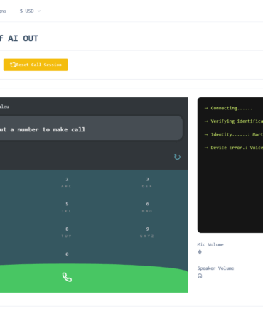Screen dimensions: 263x321
Task: Tap dial pad key 5 JKL
Action: pyautogui.click(x=67, y=207)
